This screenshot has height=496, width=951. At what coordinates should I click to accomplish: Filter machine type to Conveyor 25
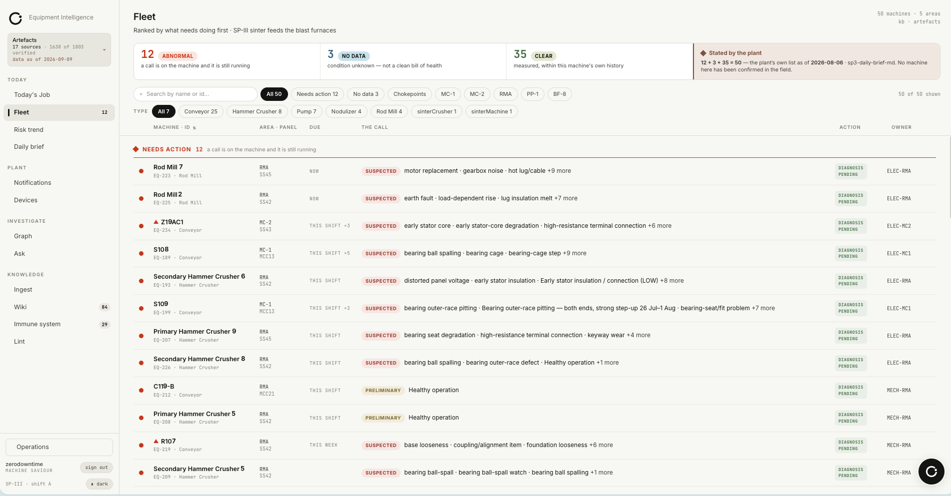(201, 111)
